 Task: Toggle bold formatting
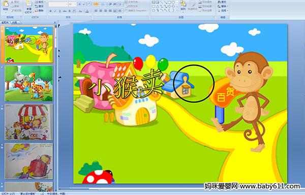50,11
